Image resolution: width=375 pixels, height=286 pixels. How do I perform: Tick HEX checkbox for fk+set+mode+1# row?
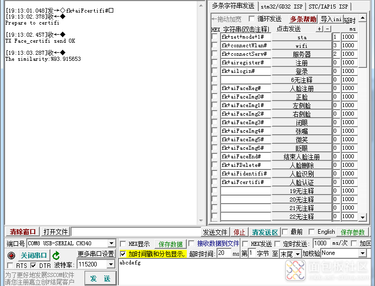215,37
